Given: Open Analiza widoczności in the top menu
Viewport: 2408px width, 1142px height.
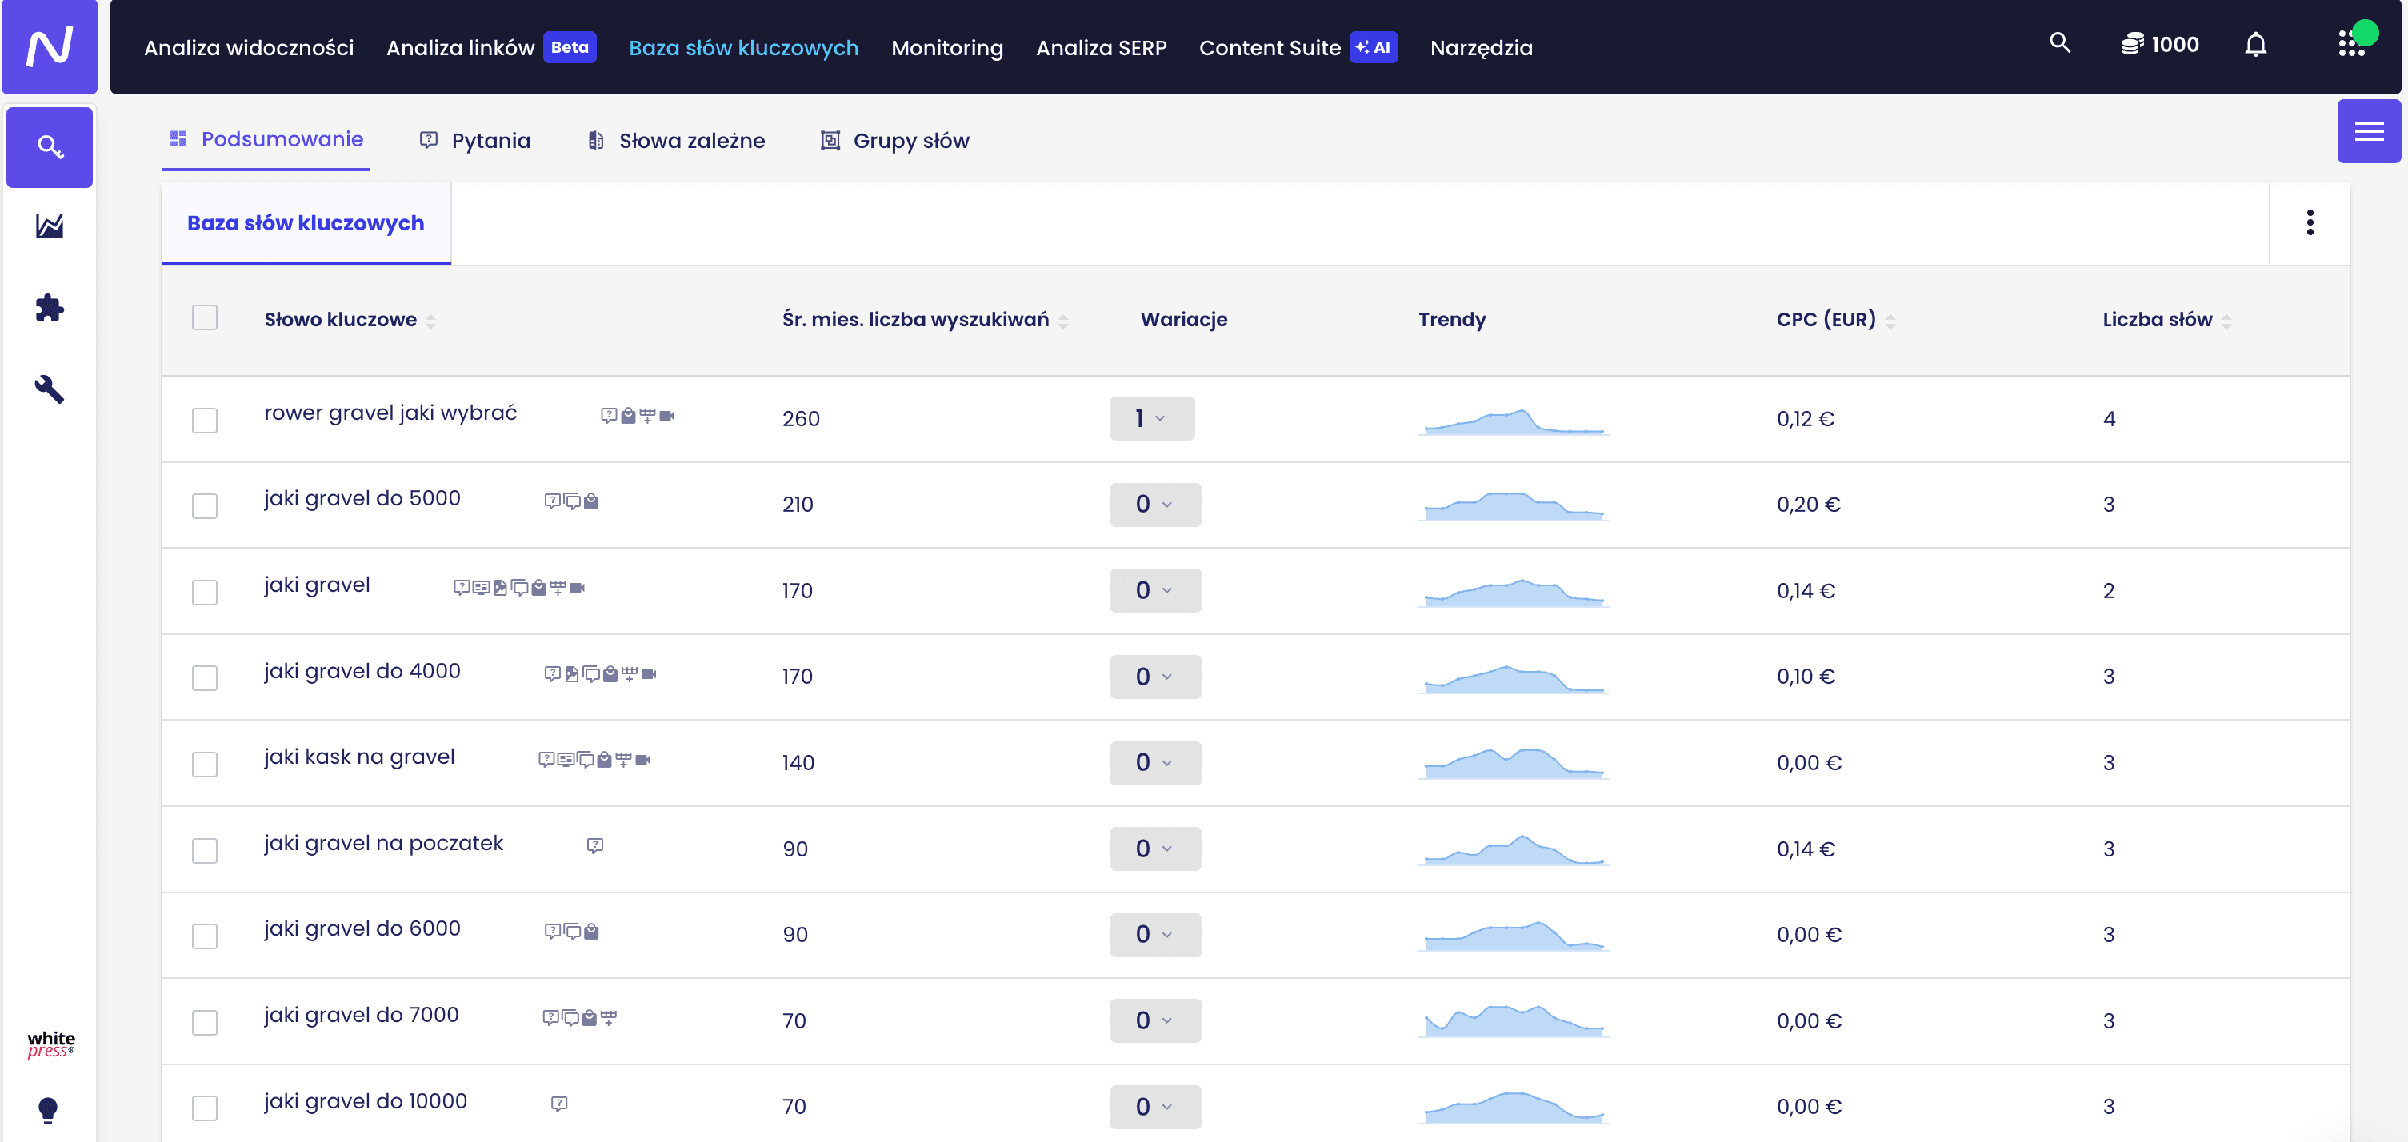Looking at the screenshot, I should pyautogui.click(x=249, y=48).
